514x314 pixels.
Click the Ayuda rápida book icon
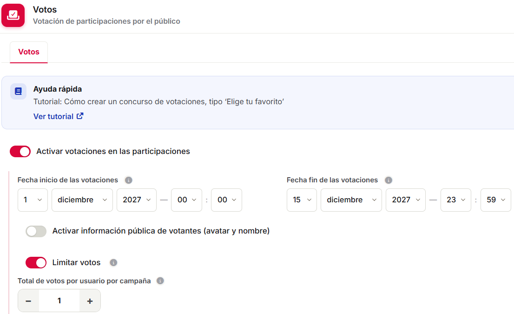[x=19, y=91]
